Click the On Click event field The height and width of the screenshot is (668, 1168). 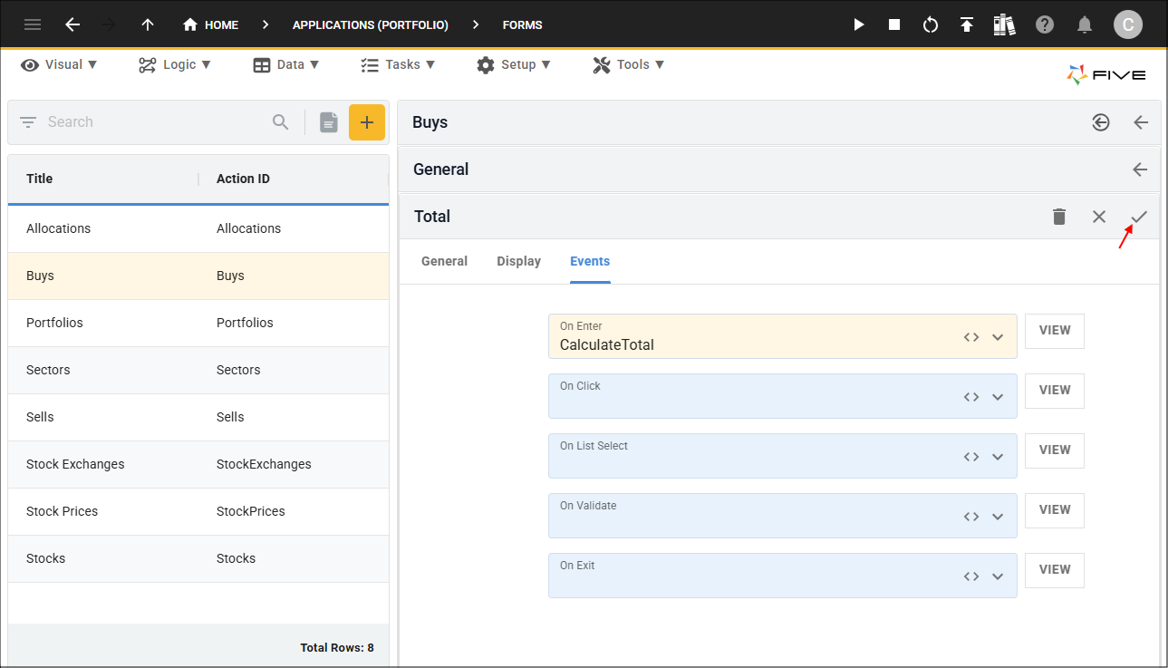(782, 396)
